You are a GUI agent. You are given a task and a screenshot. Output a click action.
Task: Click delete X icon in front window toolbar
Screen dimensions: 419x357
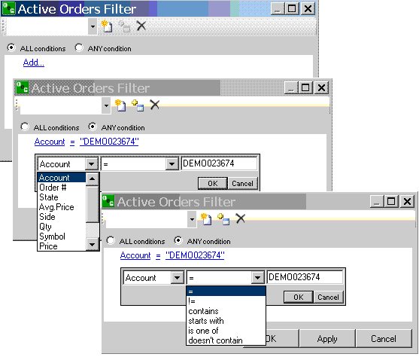click(x=241, y=218)
